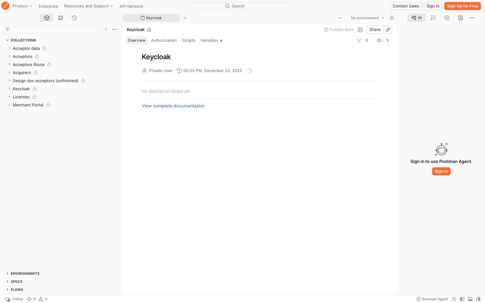This screenshot has height=303, width=485.
Task: Select the Merchant Portal collection
Action: (x=28, y=105)
